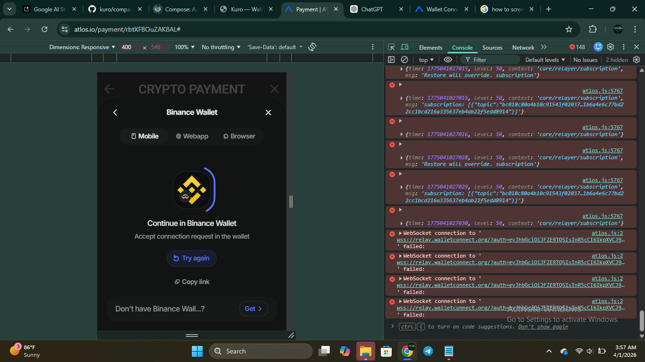The image size is (645, 362).
Task: Open the No throttling dropdown
Action: [221, 47]
